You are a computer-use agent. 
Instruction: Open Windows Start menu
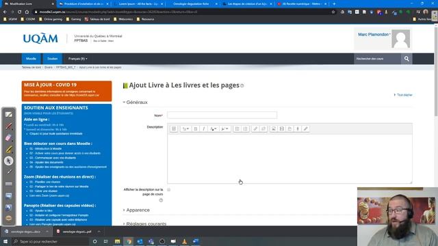5,241
